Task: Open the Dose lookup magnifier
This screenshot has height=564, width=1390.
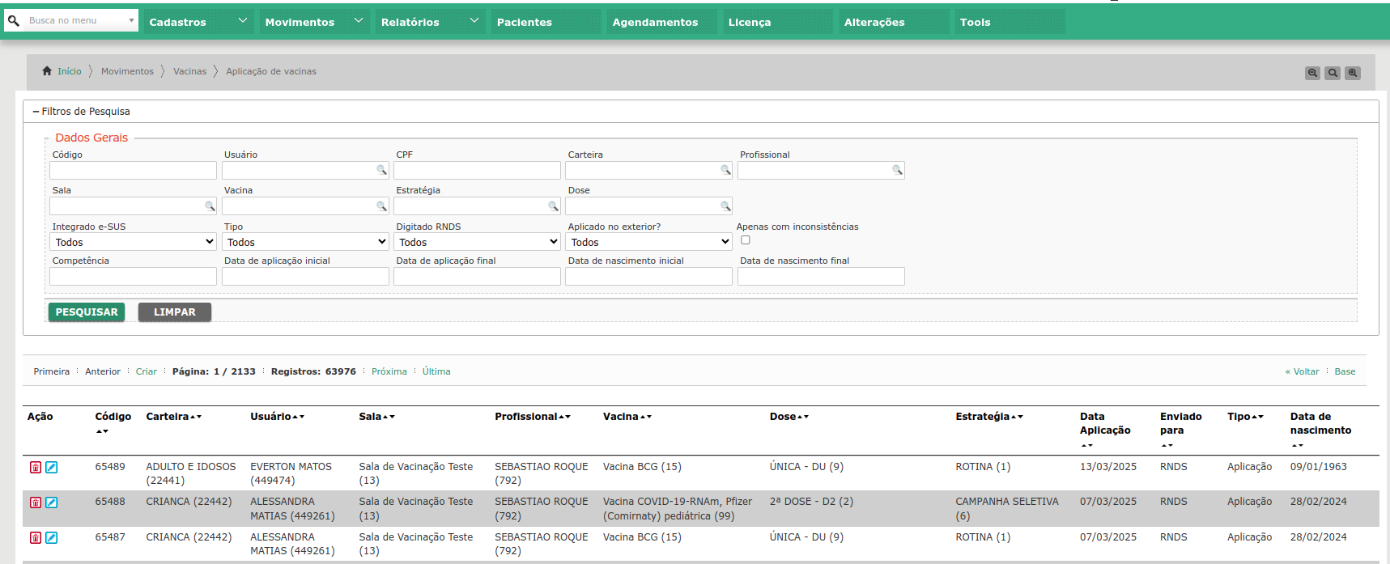Action: tap(725, 206)
